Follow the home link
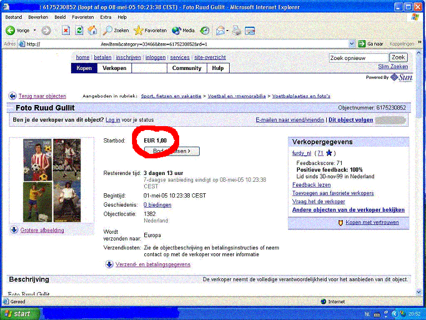426x320 pixels. click(83, 57)
